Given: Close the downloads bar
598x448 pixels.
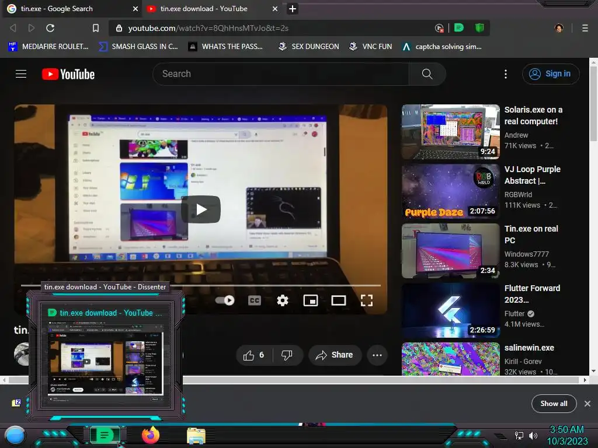Looking at the screenshot, I should tap(587, 404).
